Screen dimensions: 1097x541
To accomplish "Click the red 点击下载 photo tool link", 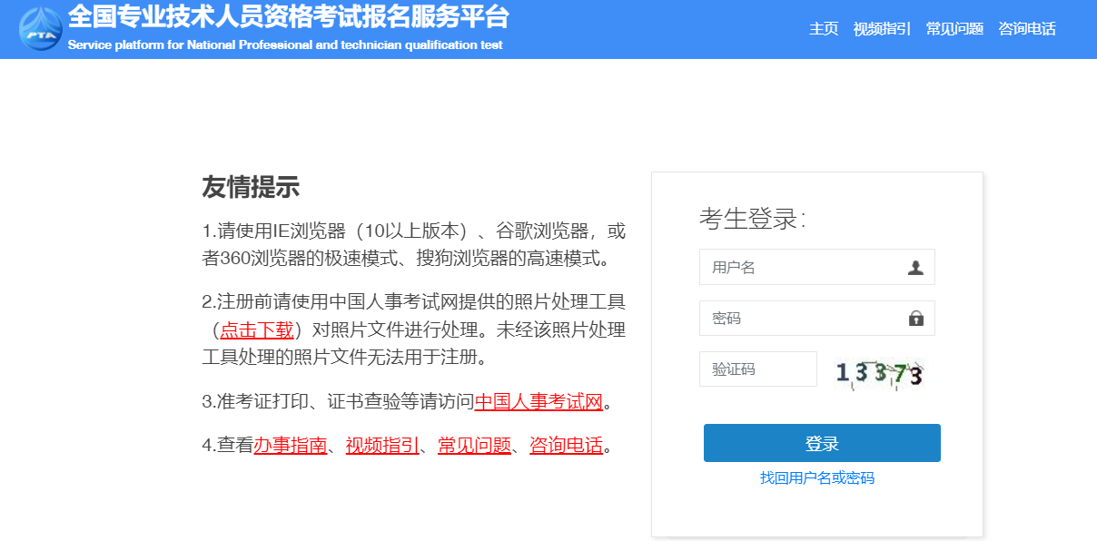I will (257, 330).
